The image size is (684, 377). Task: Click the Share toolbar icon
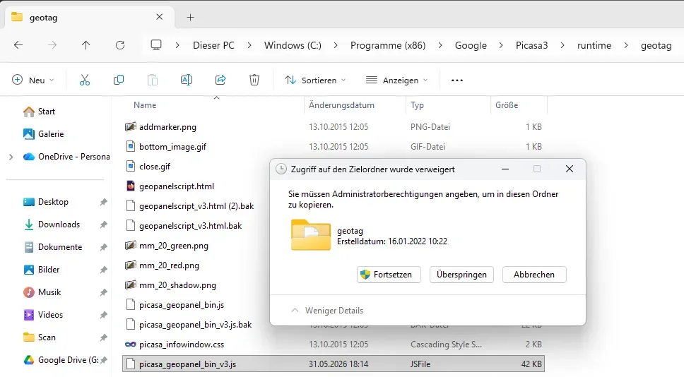coord(220,80)
